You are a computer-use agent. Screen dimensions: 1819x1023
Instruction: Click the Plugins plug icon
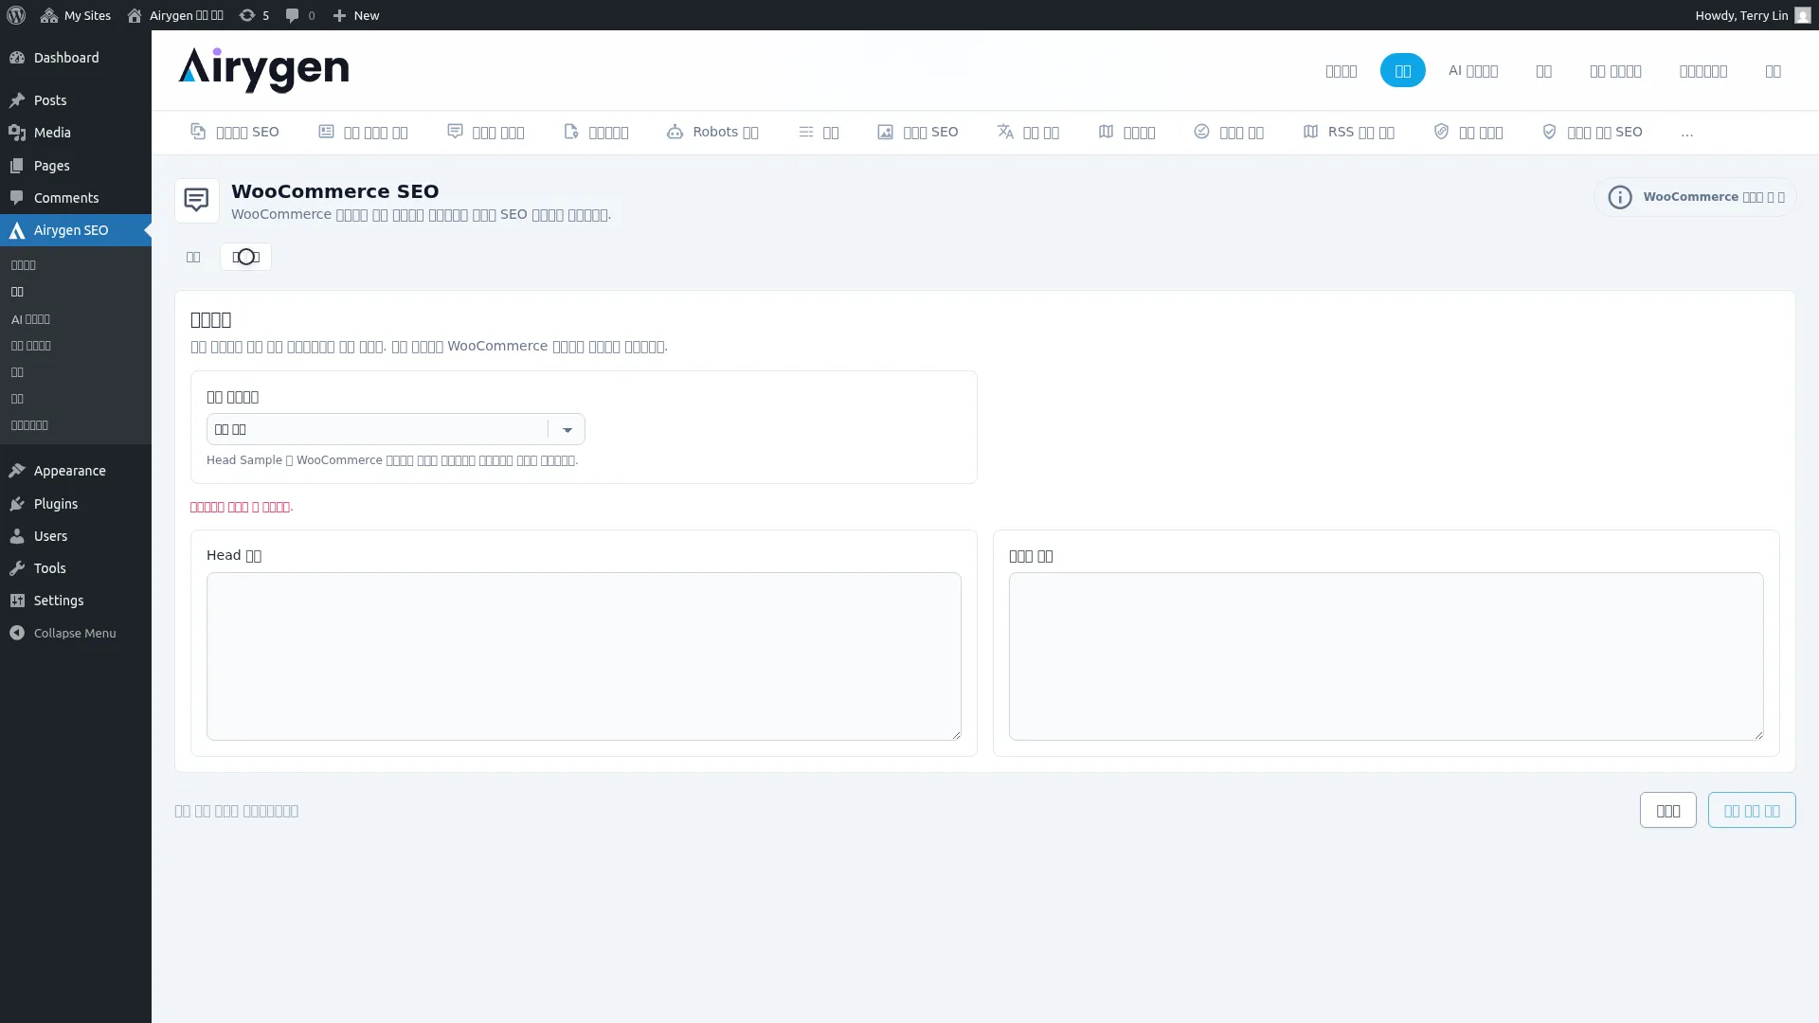point(17,504)
